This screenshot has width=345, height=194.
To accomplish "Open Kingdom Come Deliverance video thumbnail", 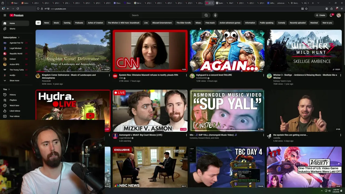I will pos(73,51).
